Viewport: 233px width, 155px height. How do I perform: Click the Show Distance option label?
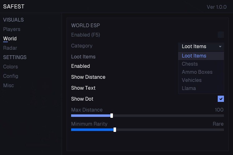(x=88, y=77)
